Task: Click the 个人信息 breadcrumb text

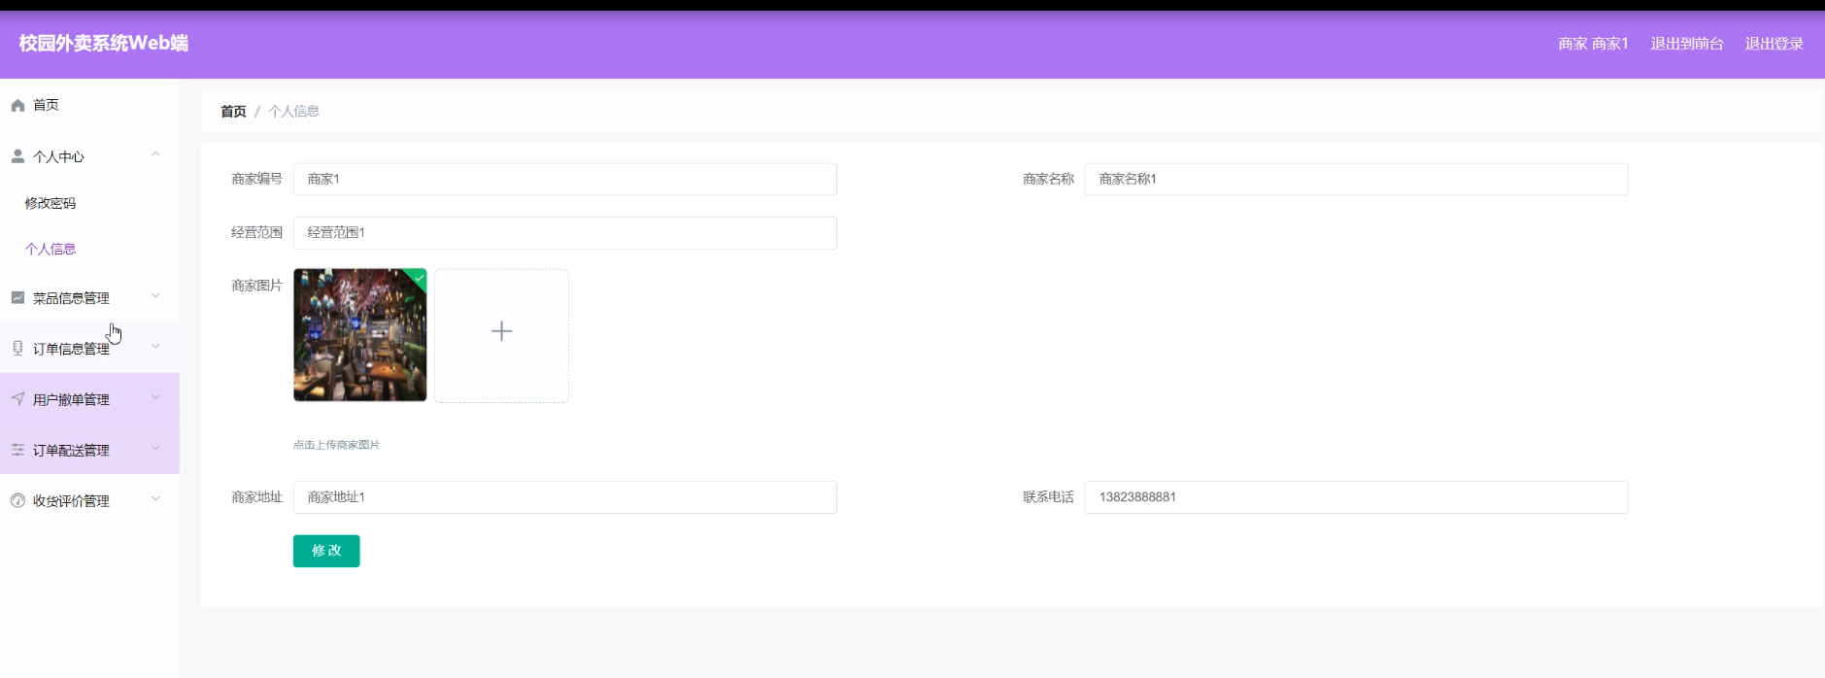Action: pyautogui.click(x=293, y=111)
